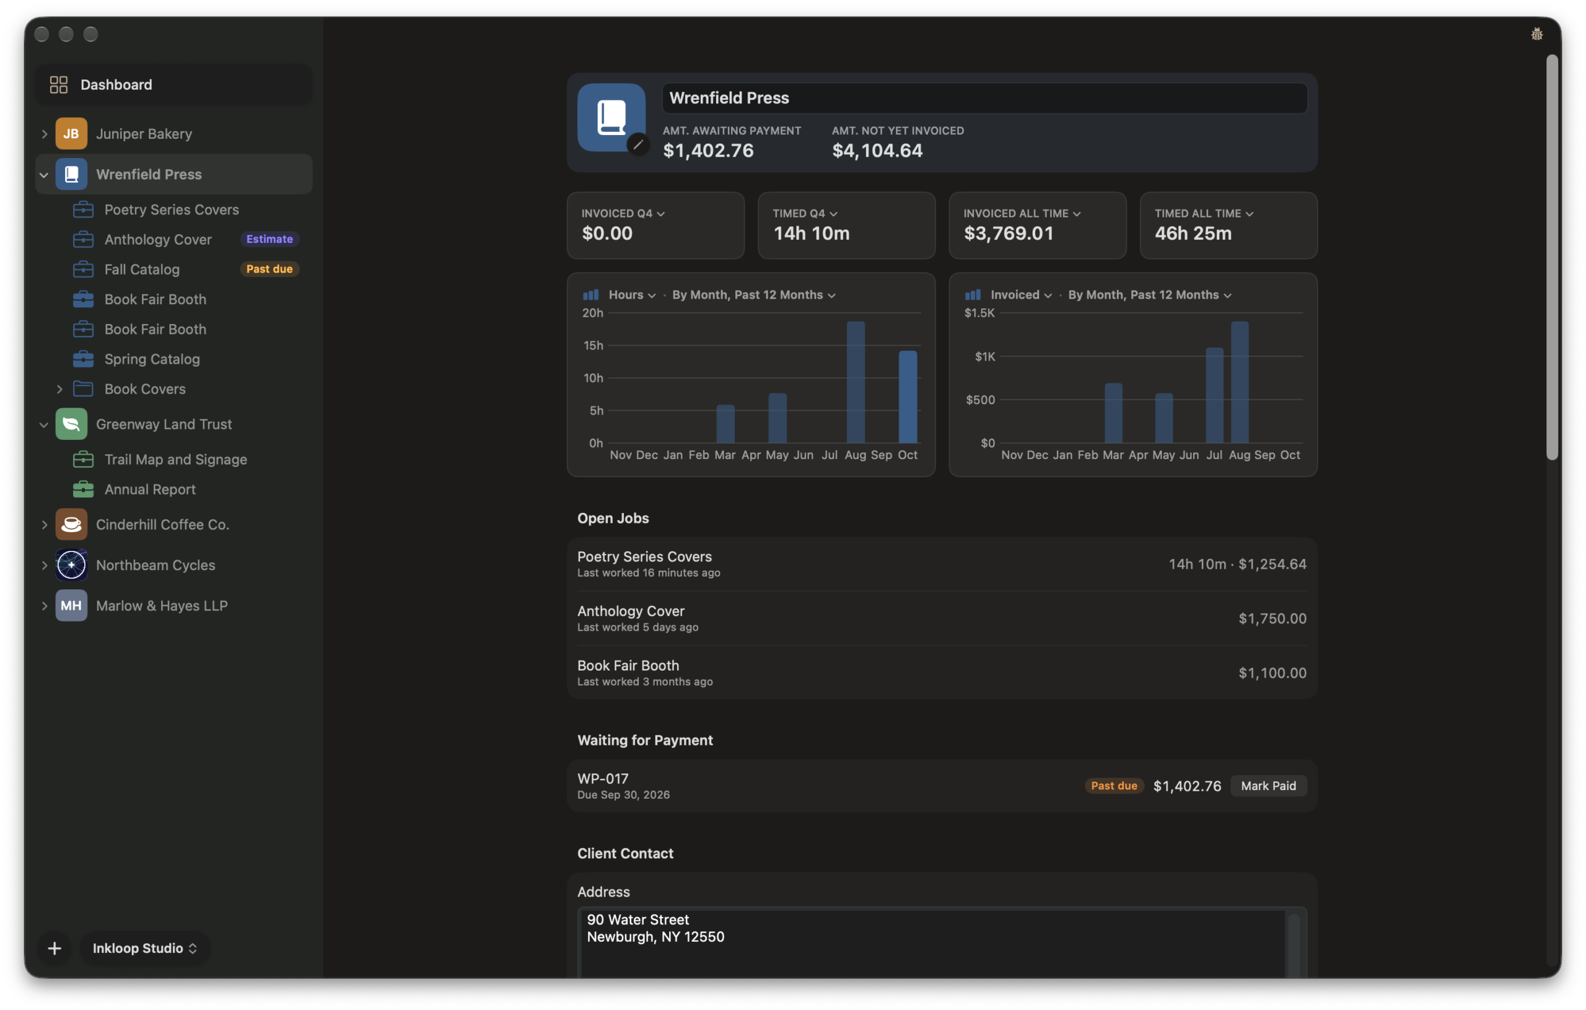Click the Wrenfield Press name field

(x=984, y=98)
